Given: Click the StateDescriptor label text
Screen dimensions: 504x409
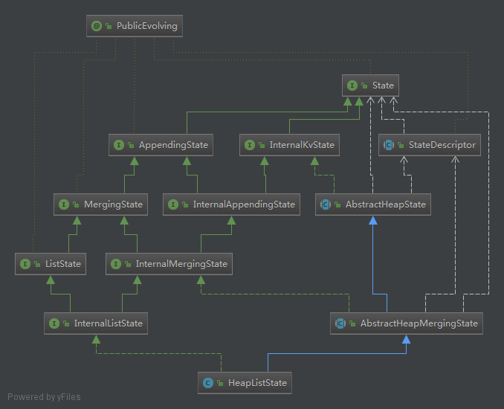Looking at the screenshot, I should (442, 145).
